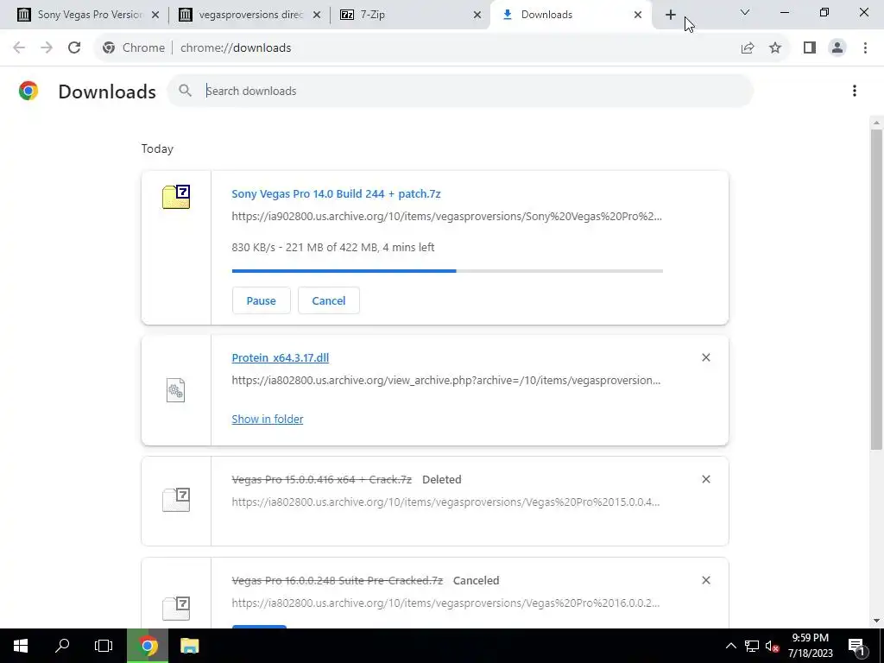The image size is (884, 663).
Task: Open the Windows Start menu
Action: click(x=21, y=646)
